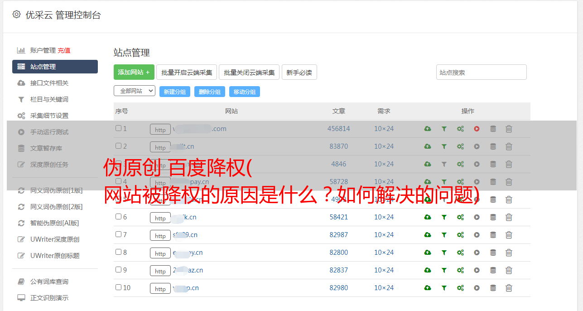Open UWriter深度原创 sidebar item

click(x=55, y=239)
